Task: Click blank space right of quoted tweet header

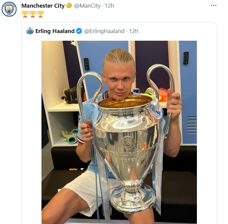Action: click(177, 31)
